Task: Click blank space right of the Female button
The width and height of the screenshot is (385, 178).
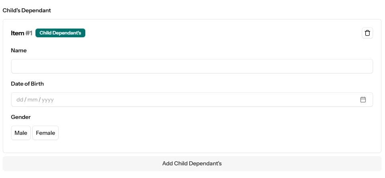Action: click(x=199, y=133)
